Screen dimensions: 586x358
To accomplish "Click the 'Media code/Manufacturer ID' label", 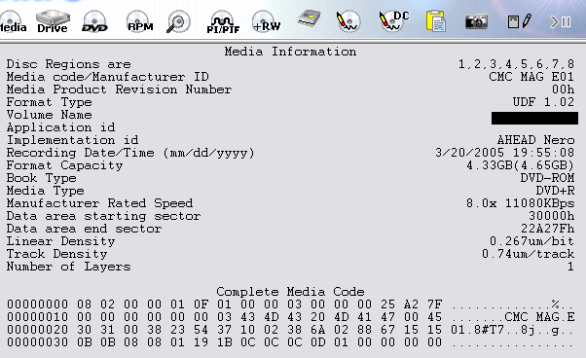I will [x=108, y=77].
